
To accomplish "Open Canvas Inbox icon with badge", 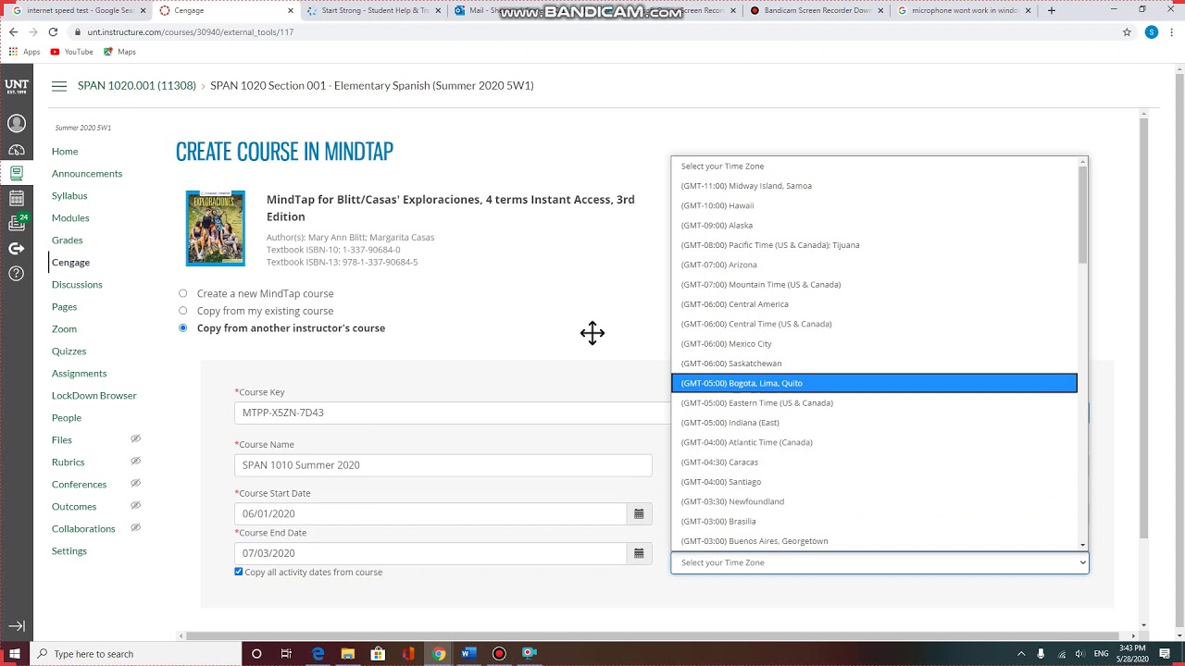I will click(x=17, y=223).
